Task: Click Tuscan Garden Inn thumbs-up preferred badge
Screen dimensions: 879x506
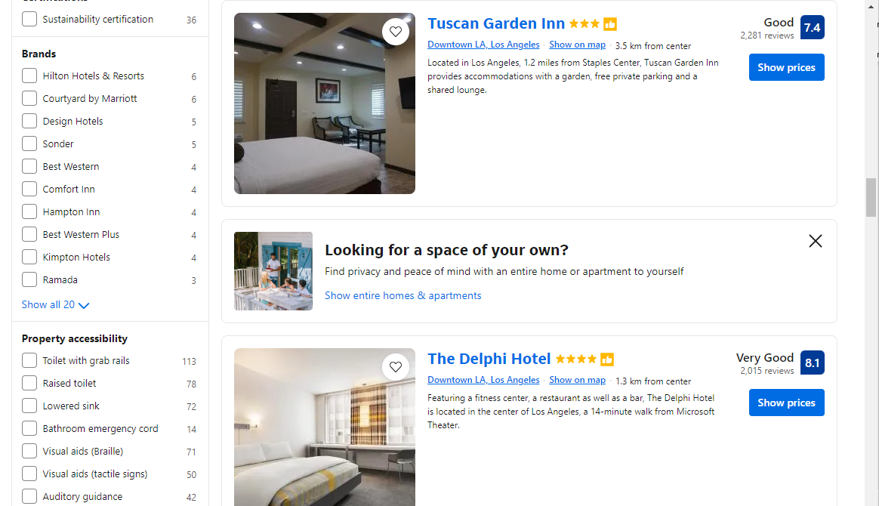Action: 610,24
